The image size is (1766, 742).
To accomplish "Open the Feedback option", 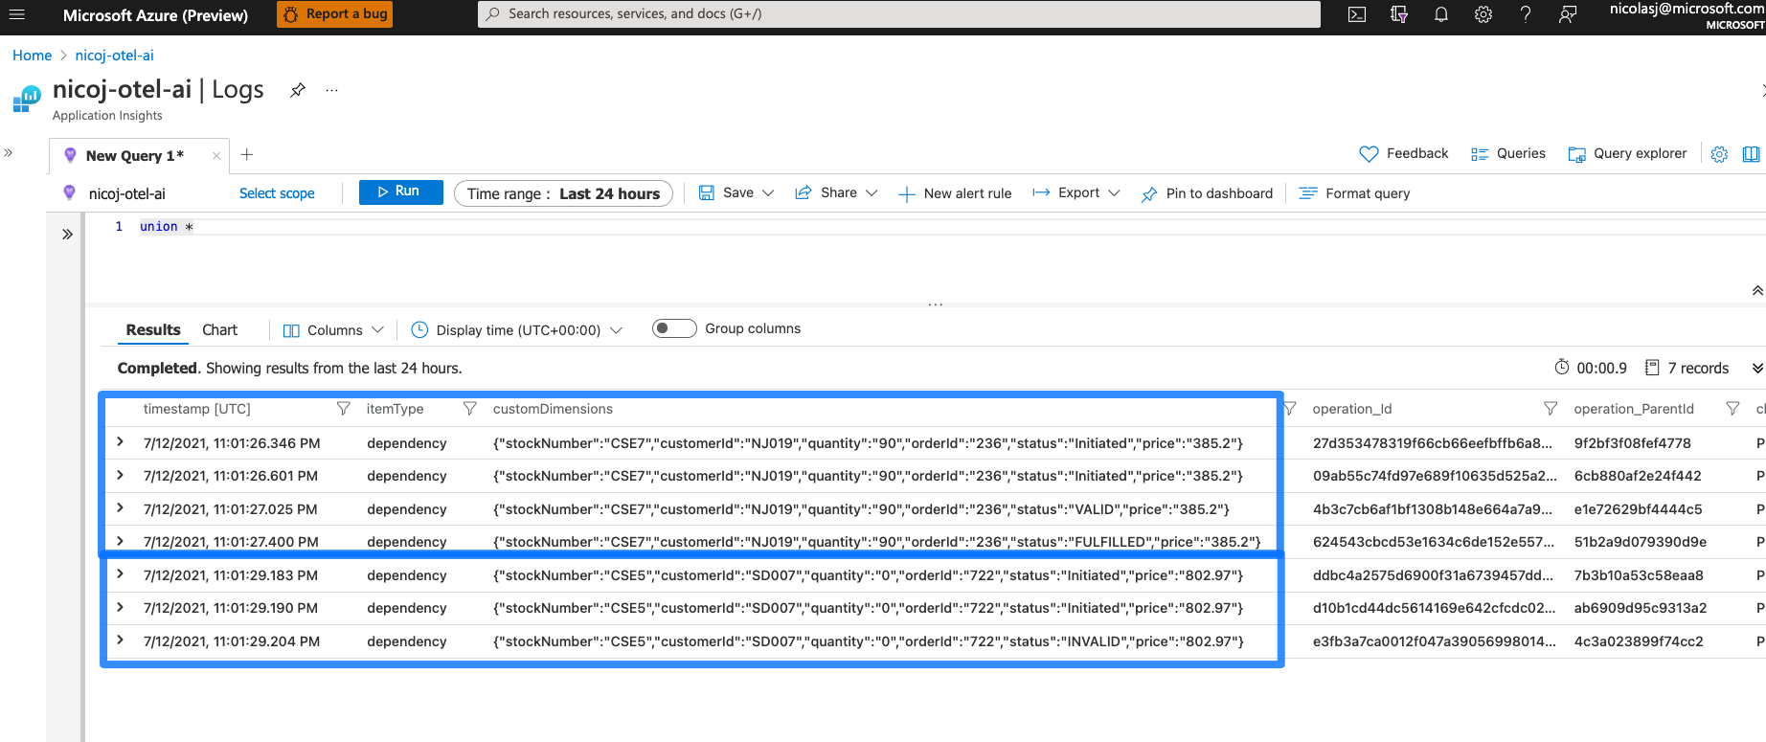I will tap(1404, 153).
